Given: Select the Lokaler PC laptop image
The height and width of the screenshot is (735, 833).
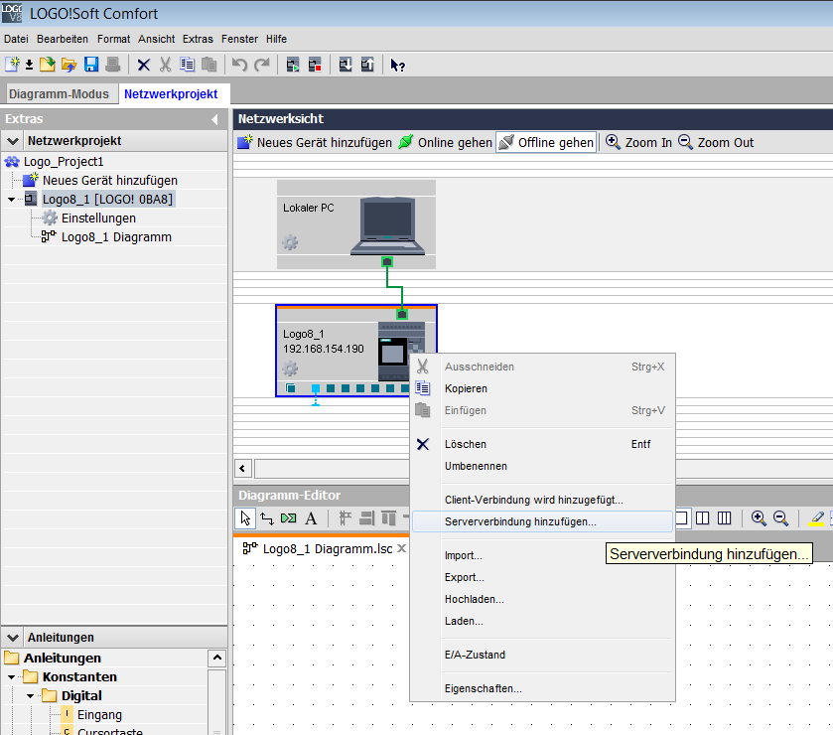Looking at the screenshot, I should point(387,226).
